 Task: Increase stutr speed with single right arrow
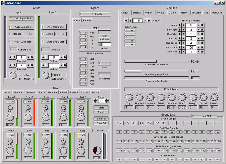click(x=198, y=43)
